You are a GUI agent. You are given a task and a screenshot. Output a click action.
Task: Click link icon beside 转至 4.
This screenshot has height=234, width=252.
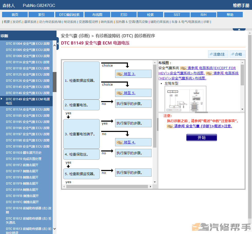119,142
